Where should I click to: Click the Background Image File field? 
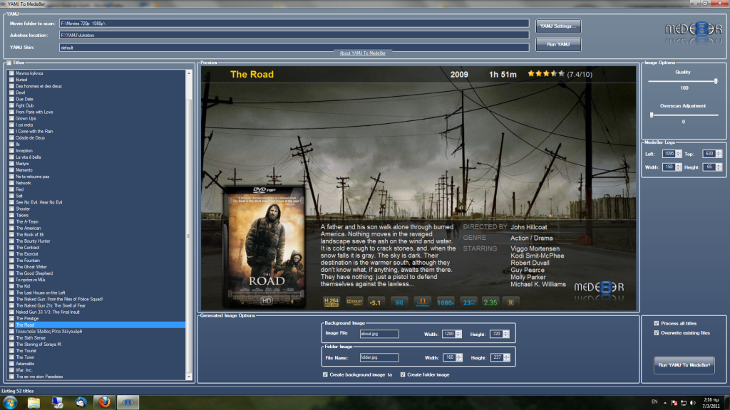(379, 334)
